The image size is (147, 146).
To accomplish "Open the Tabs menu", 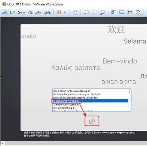I will (38, 12).
